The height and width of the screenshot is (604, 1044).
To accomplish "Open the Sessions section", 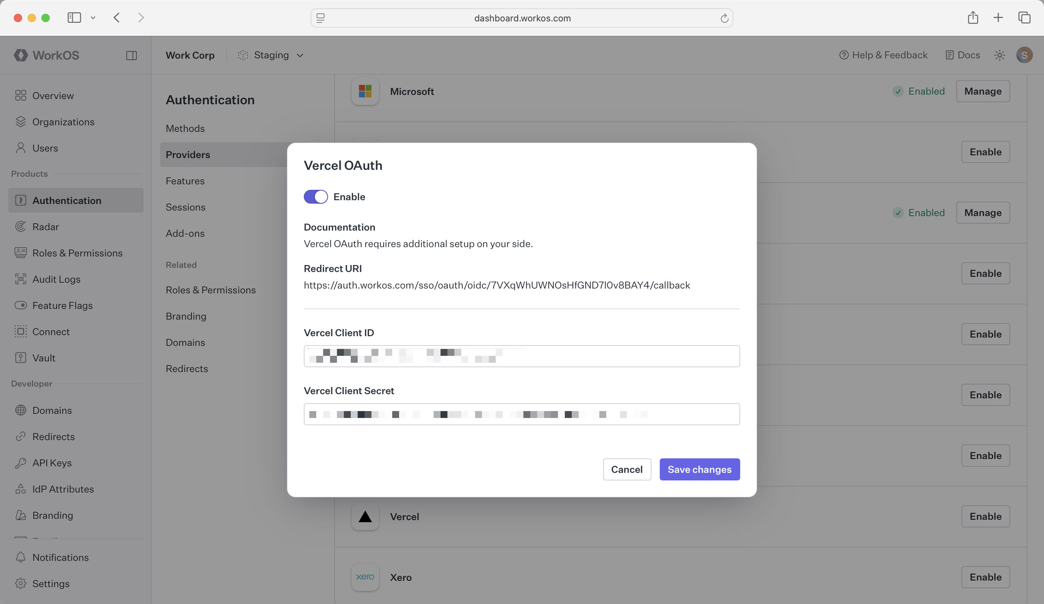I will pyautogui.click(x=185, y=207).
